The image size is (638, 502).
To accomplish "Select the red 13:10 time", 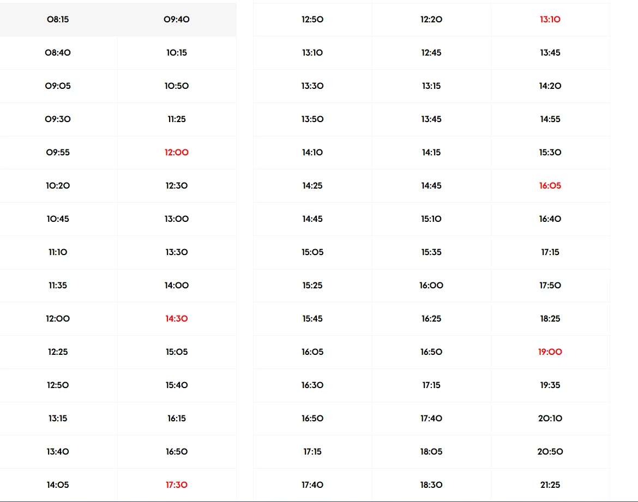I will (550, 20).
